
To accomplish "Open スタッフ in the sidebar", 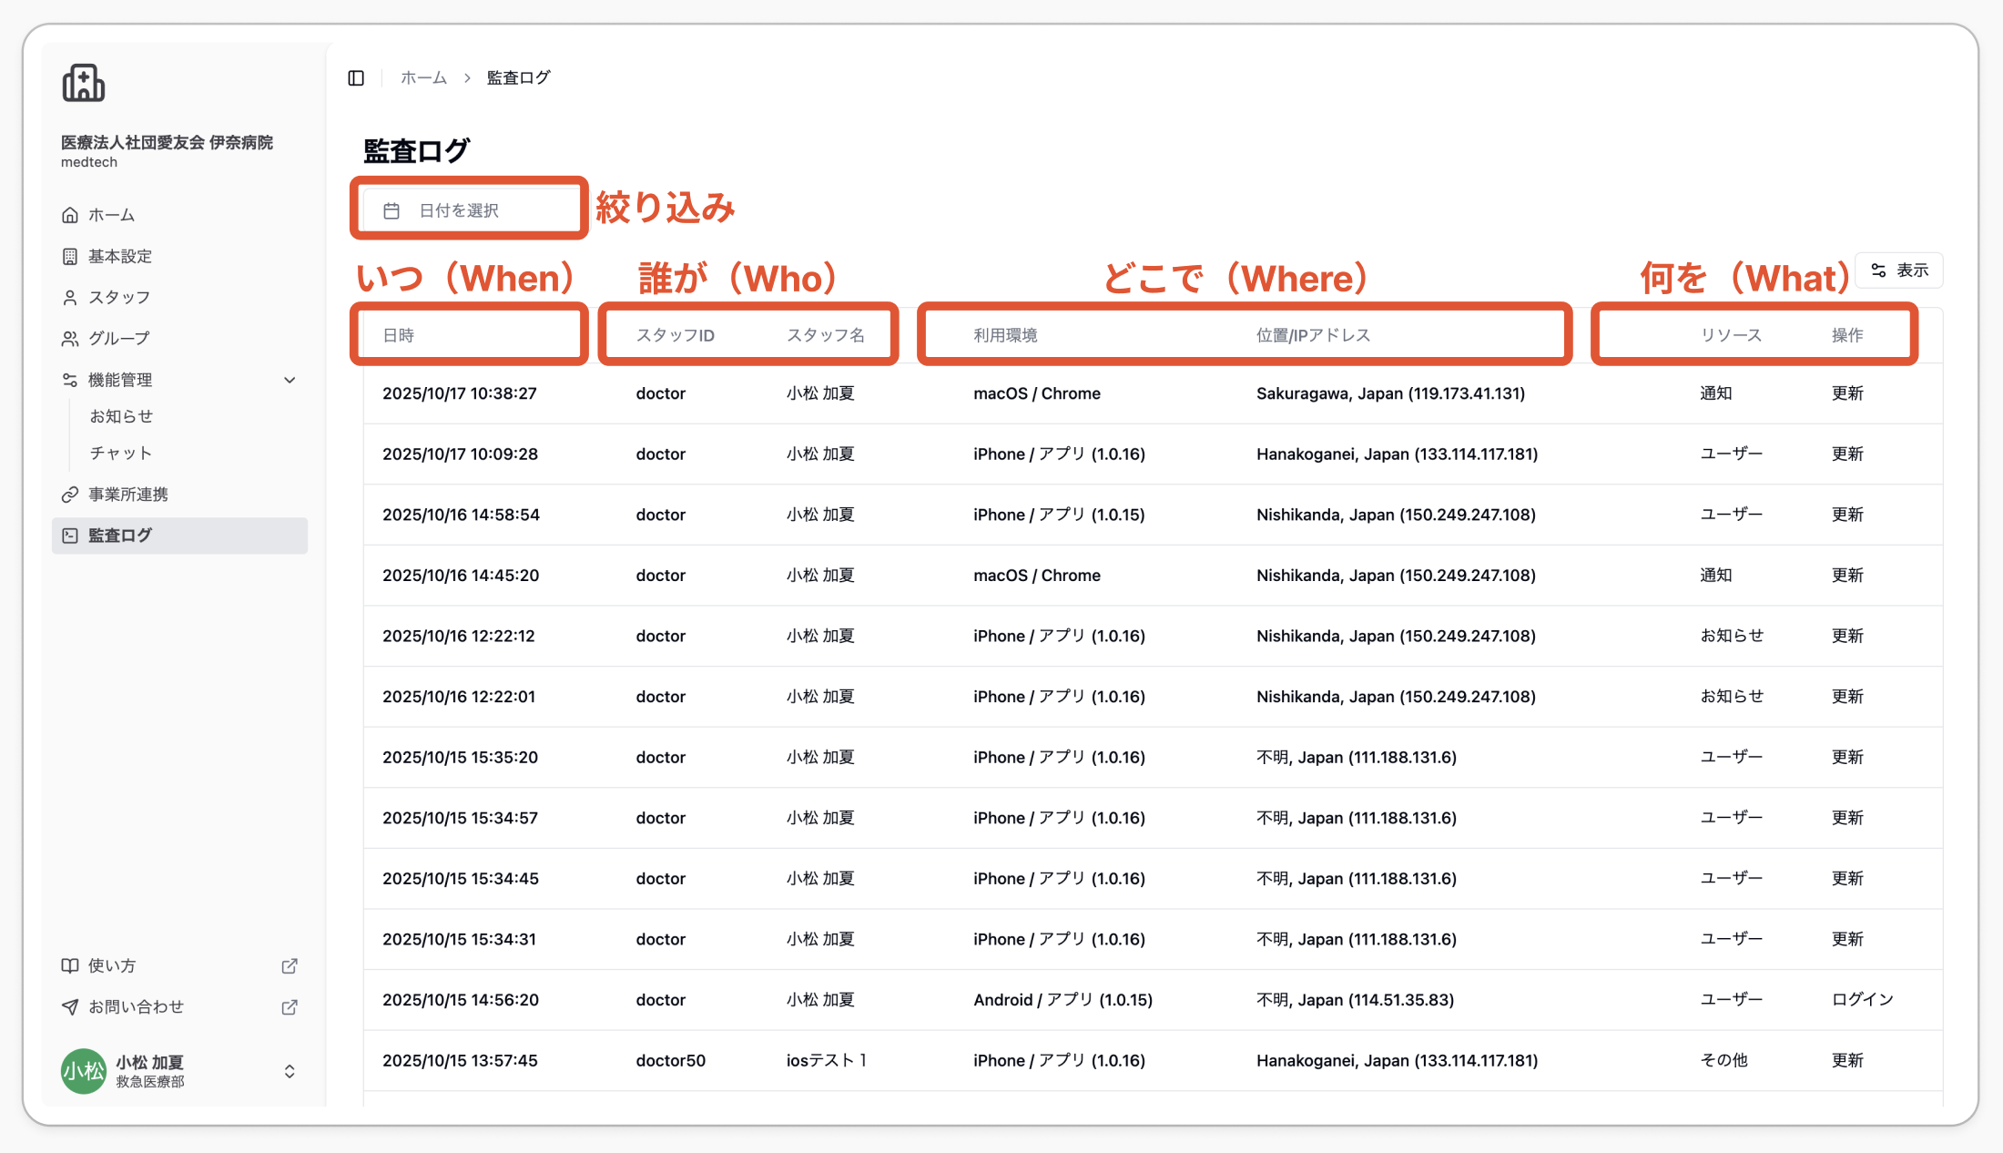I will point(180,297).
